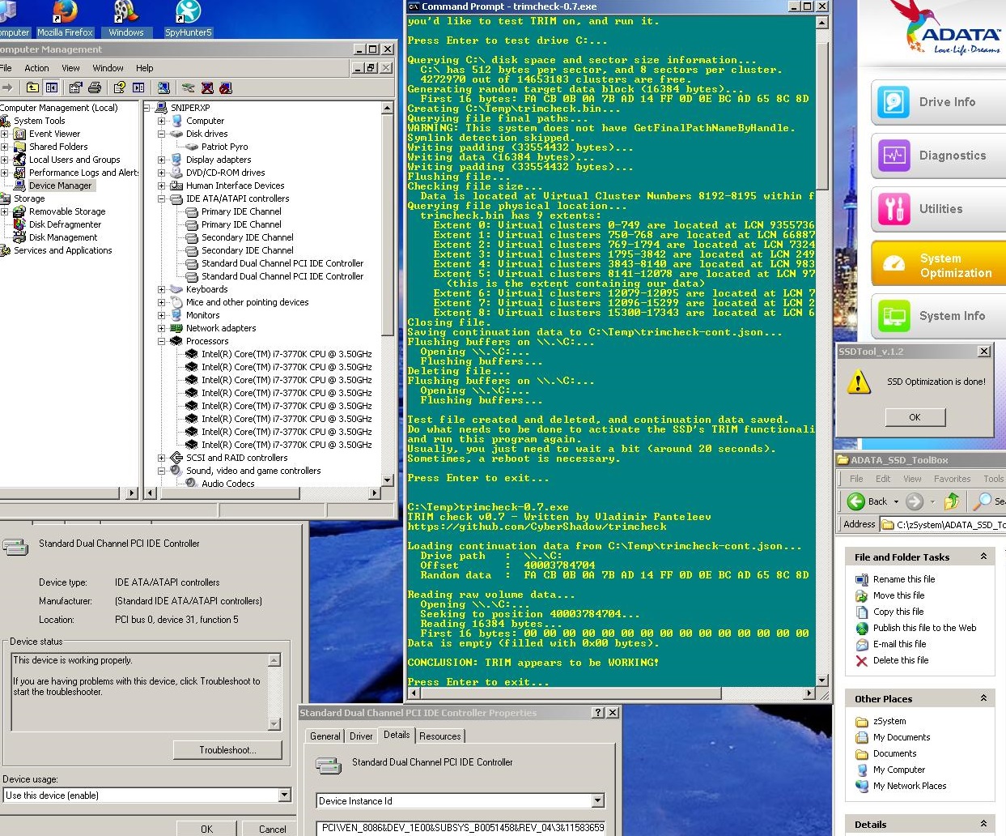The height and width of the screenshot is (836, 1006).
Task: Collapse the Disk drives tree node
Action: 162,134
